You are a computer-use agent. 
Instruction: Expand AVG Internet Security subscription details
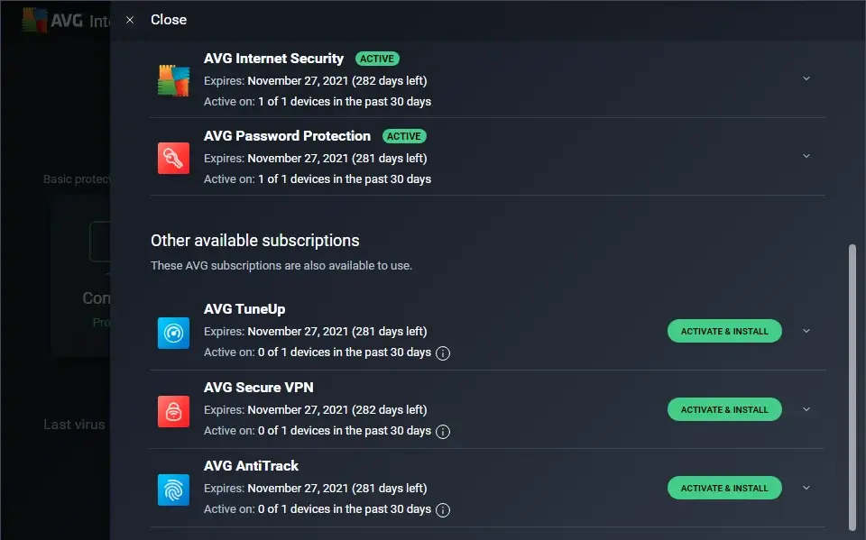(806, 78)
